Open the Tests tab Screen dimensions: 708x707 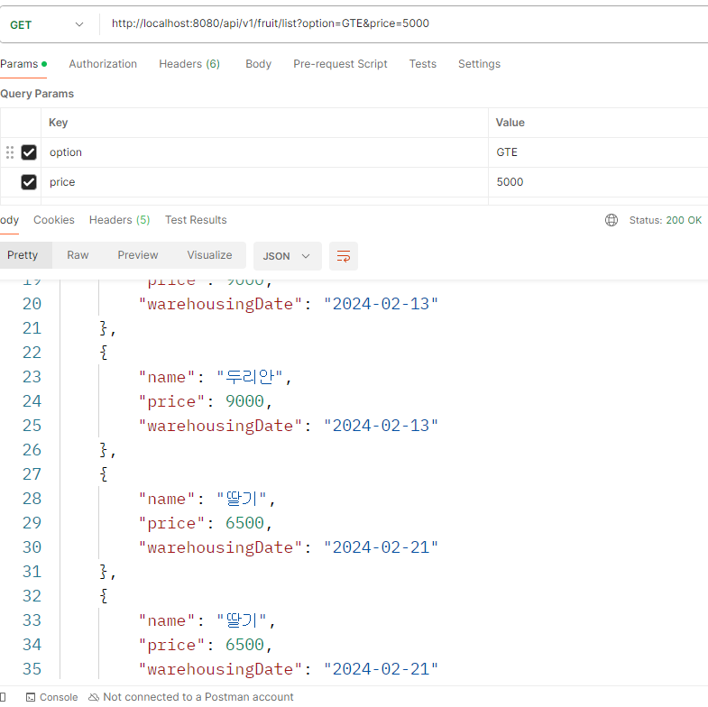(422, 64)
